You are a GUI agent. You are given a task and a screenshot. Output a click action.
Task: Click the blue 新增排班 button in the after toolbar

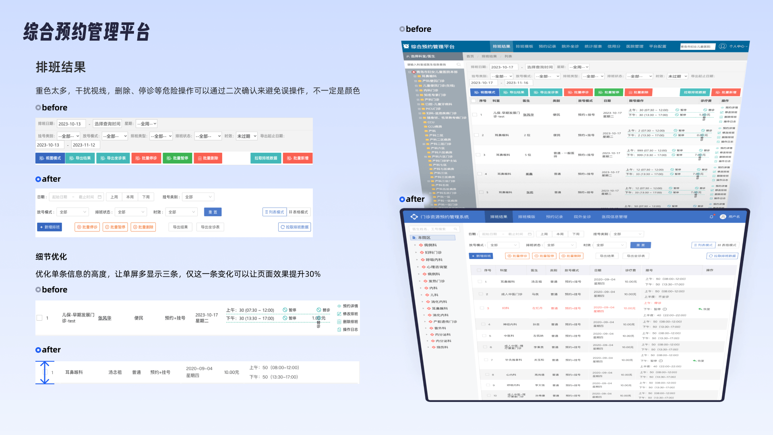[50, 227]
